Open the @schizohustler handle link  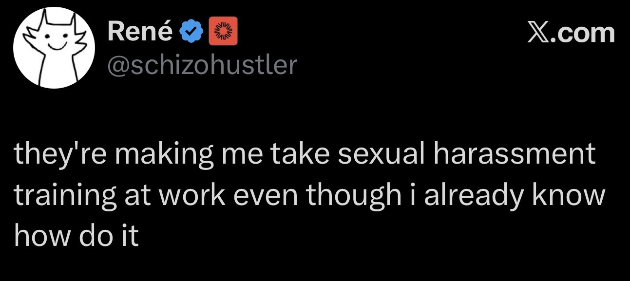[202, 64]
